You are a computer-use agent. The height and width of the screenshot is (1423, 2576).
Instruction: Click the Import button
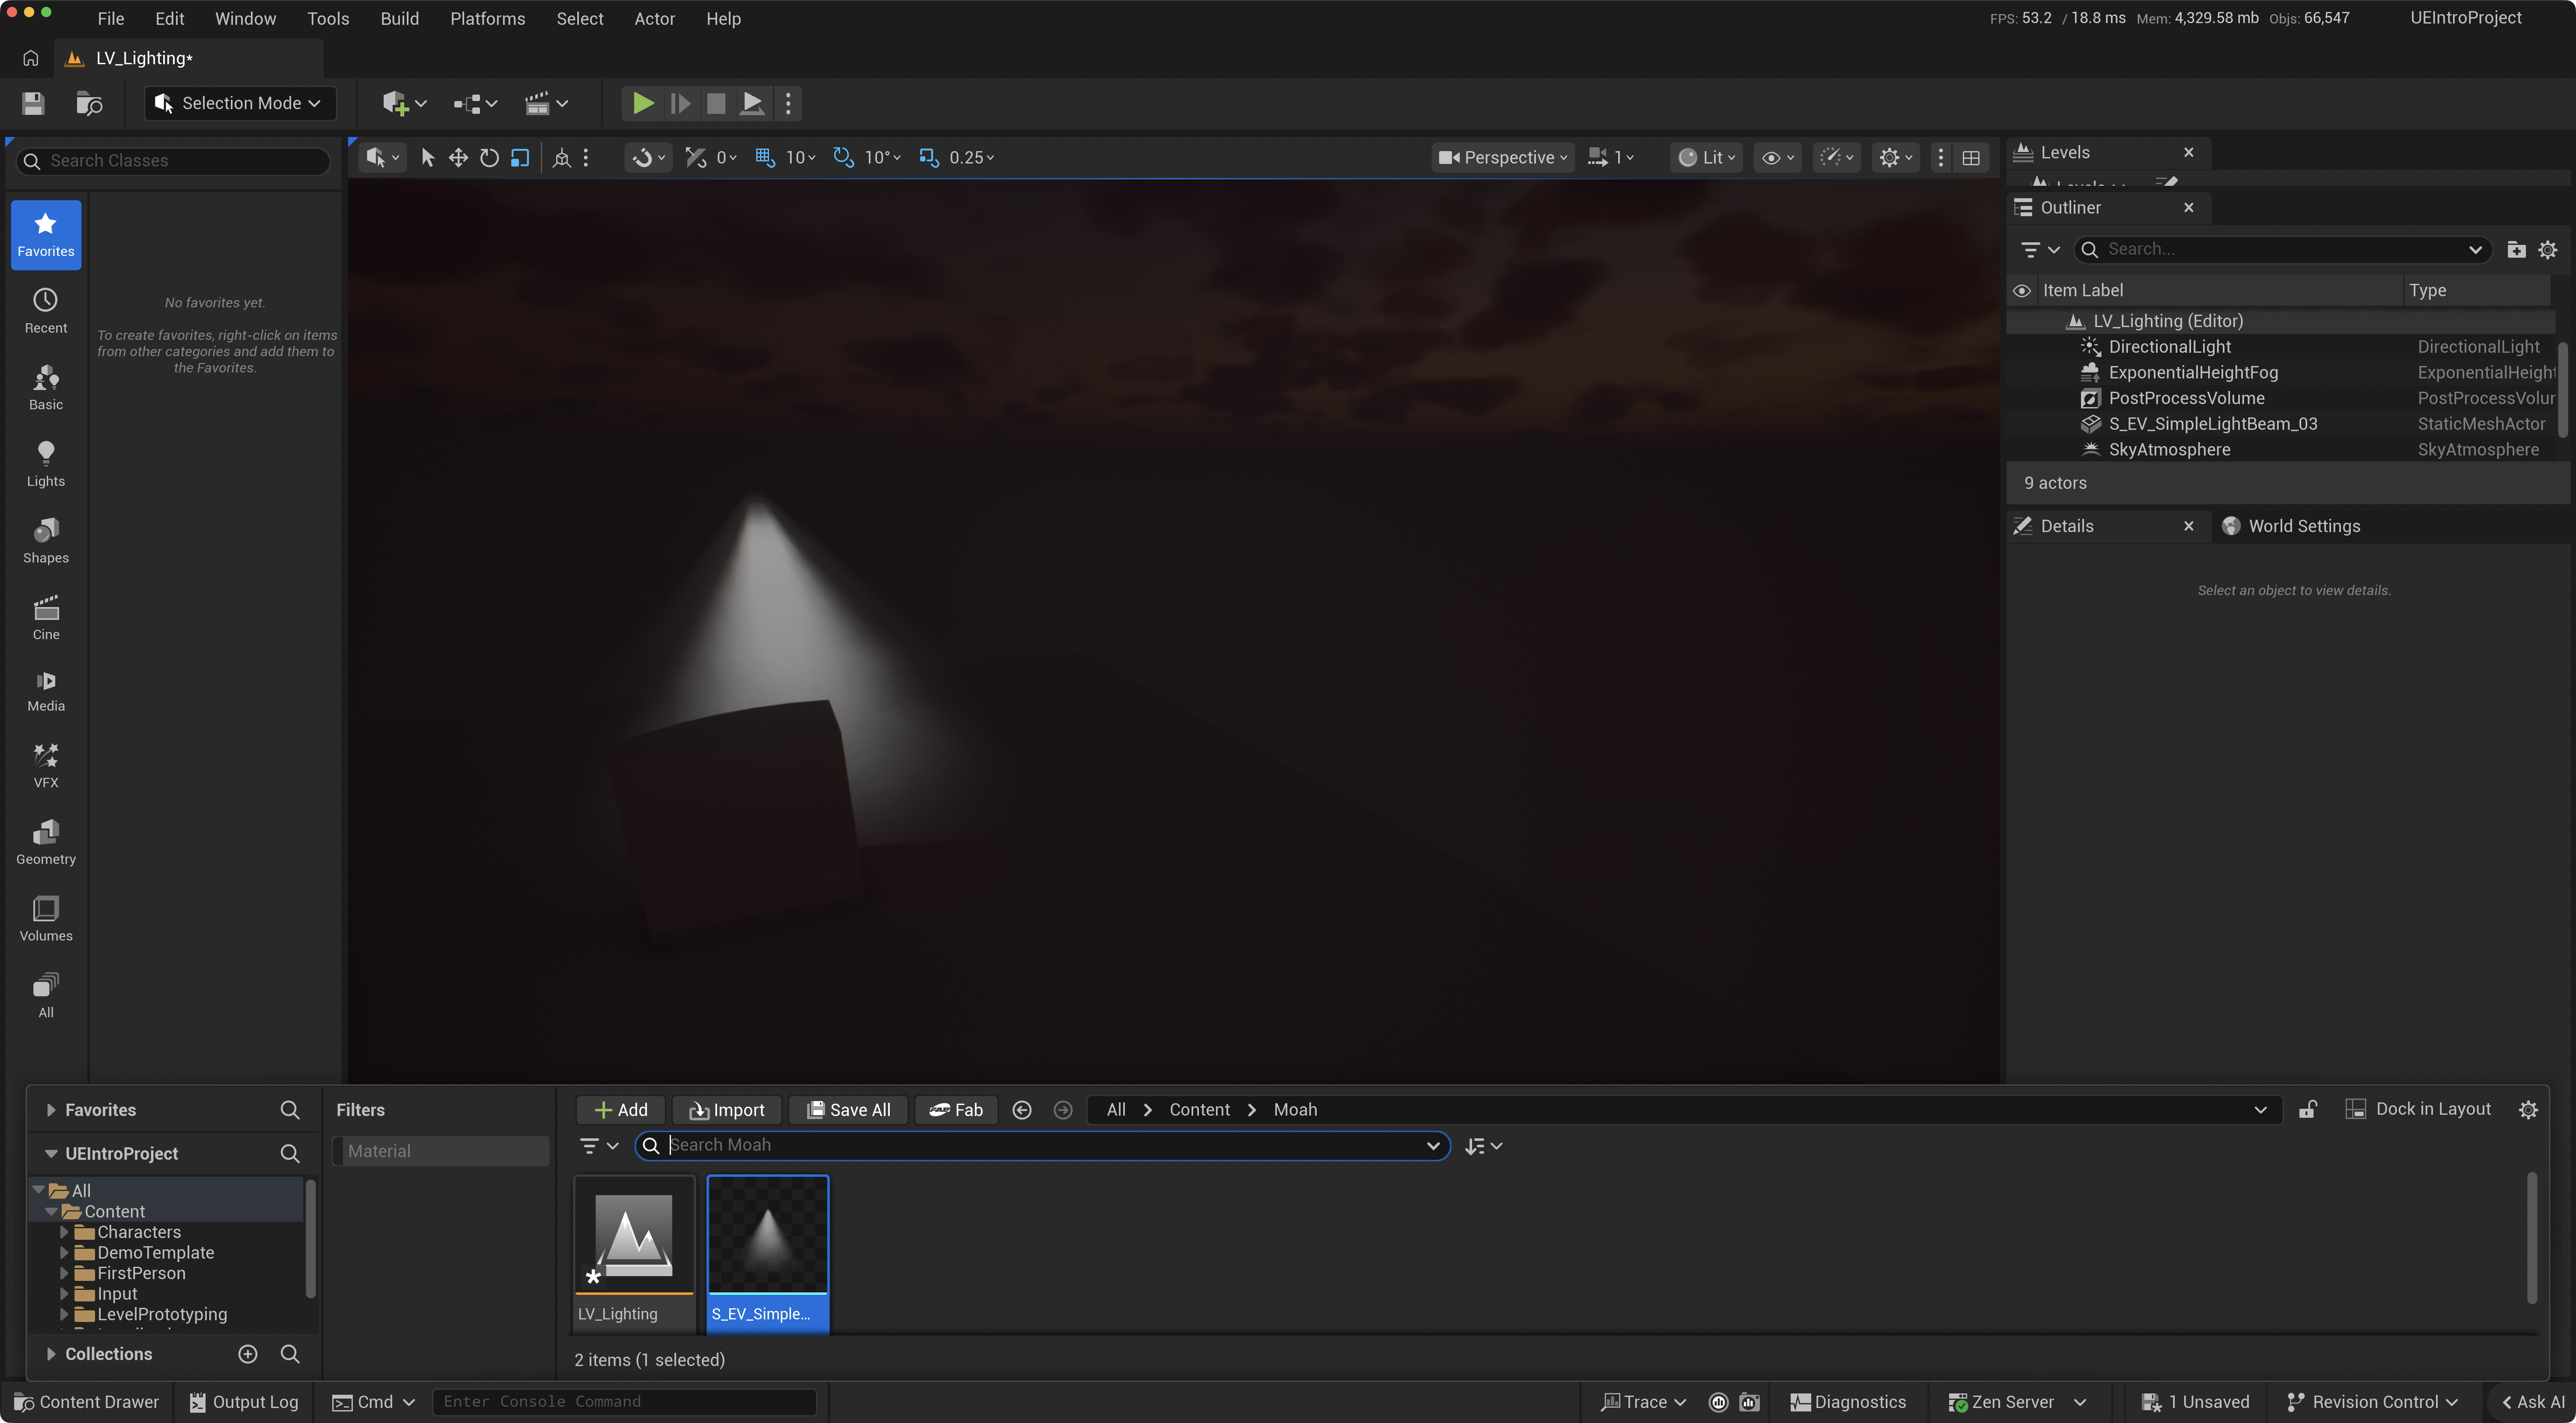tap(727, 1110)
